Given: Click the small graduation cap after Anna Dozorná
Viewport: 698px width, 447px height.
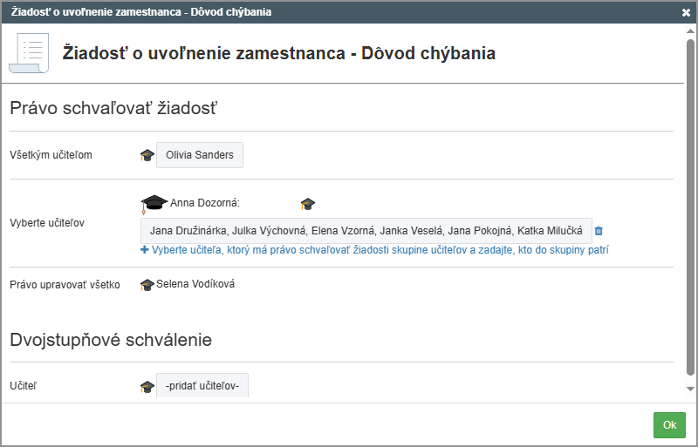Looking at the screenshot, I should (x=307, y=204).
